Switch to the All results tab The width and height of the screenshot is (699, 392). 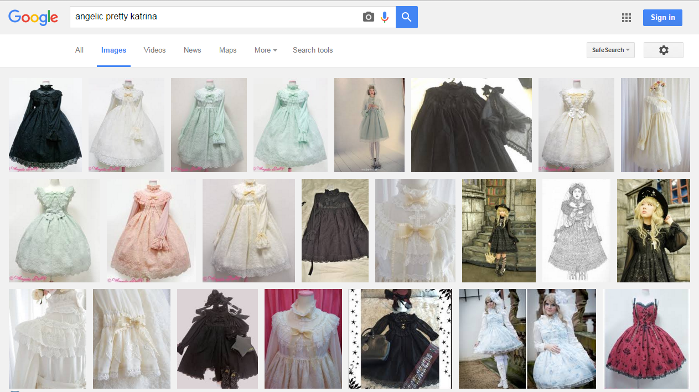pyautogui.click(x=79, y=50)
